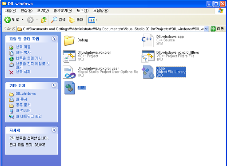The width and height of the screenshot is (227, 166).
Task: Click the Debug folder name
Action: click(x=83, y=40)
